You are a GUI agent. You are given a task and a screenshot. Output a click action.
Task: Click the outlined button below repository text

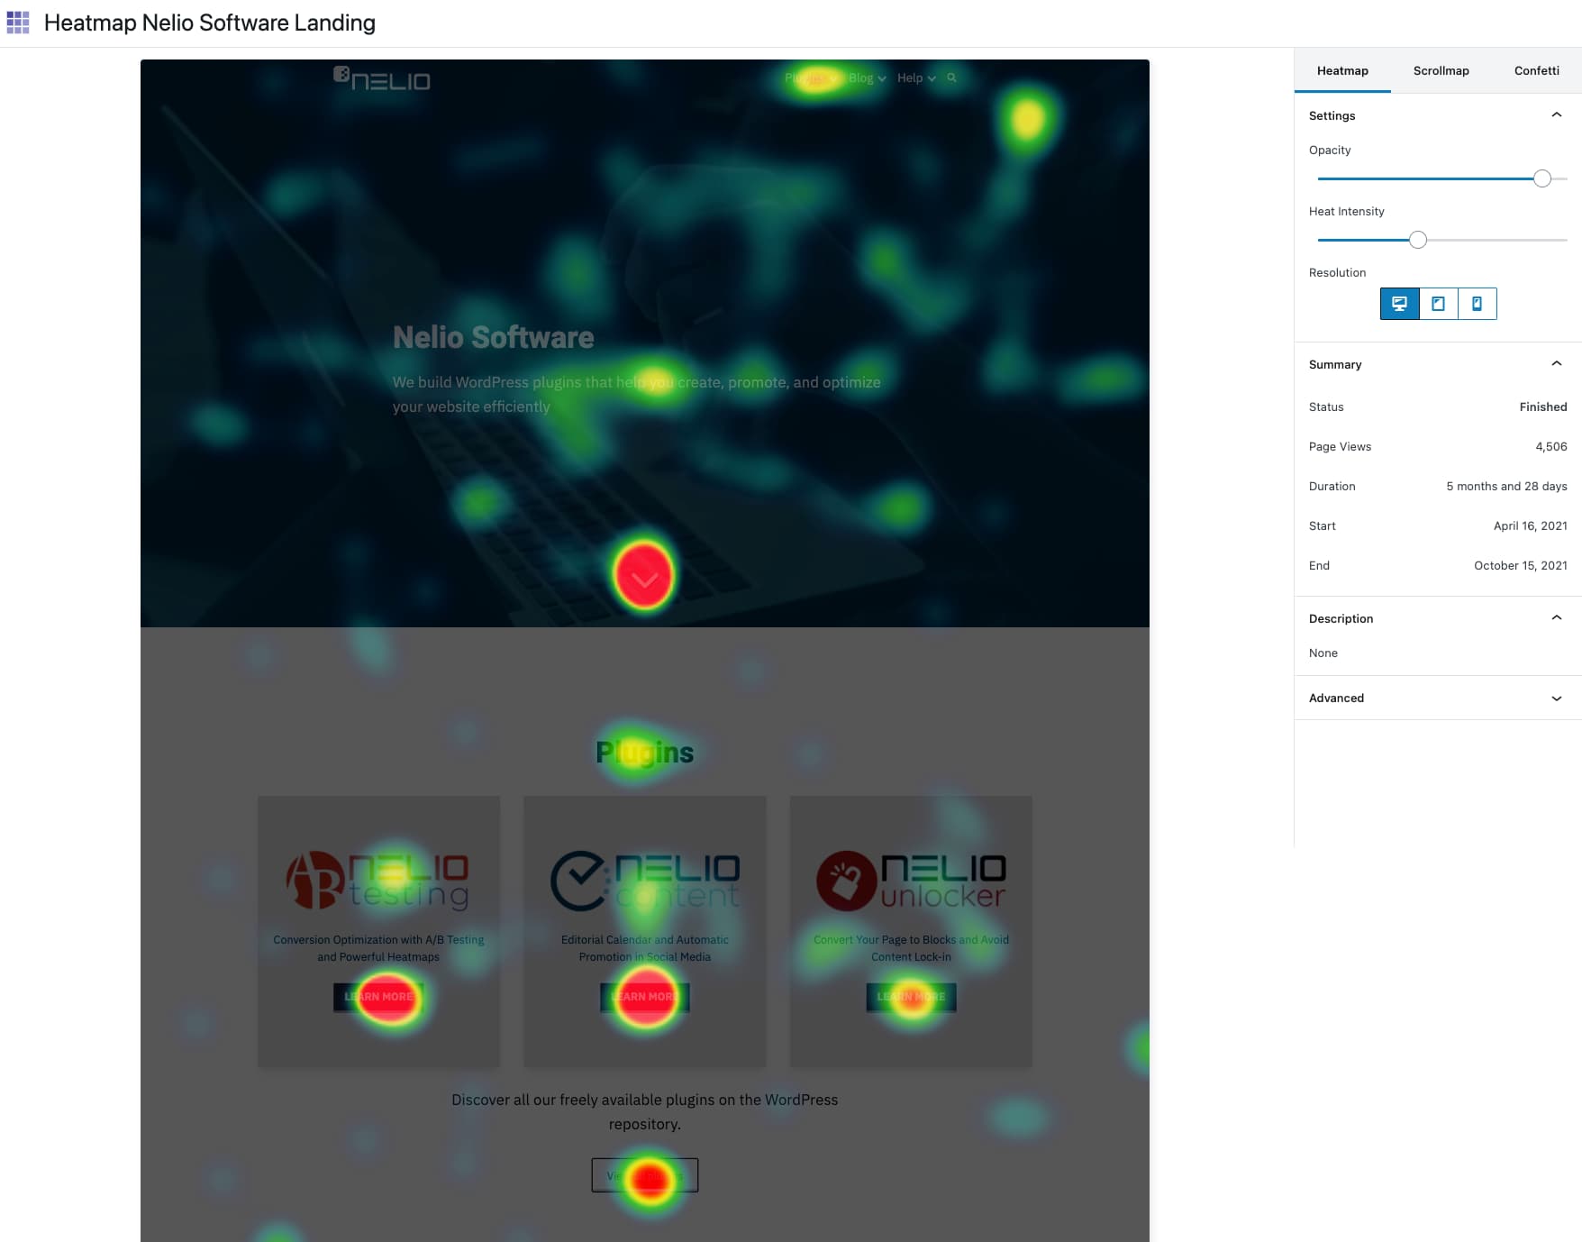pyautogui.click(x=645, y=1175)
